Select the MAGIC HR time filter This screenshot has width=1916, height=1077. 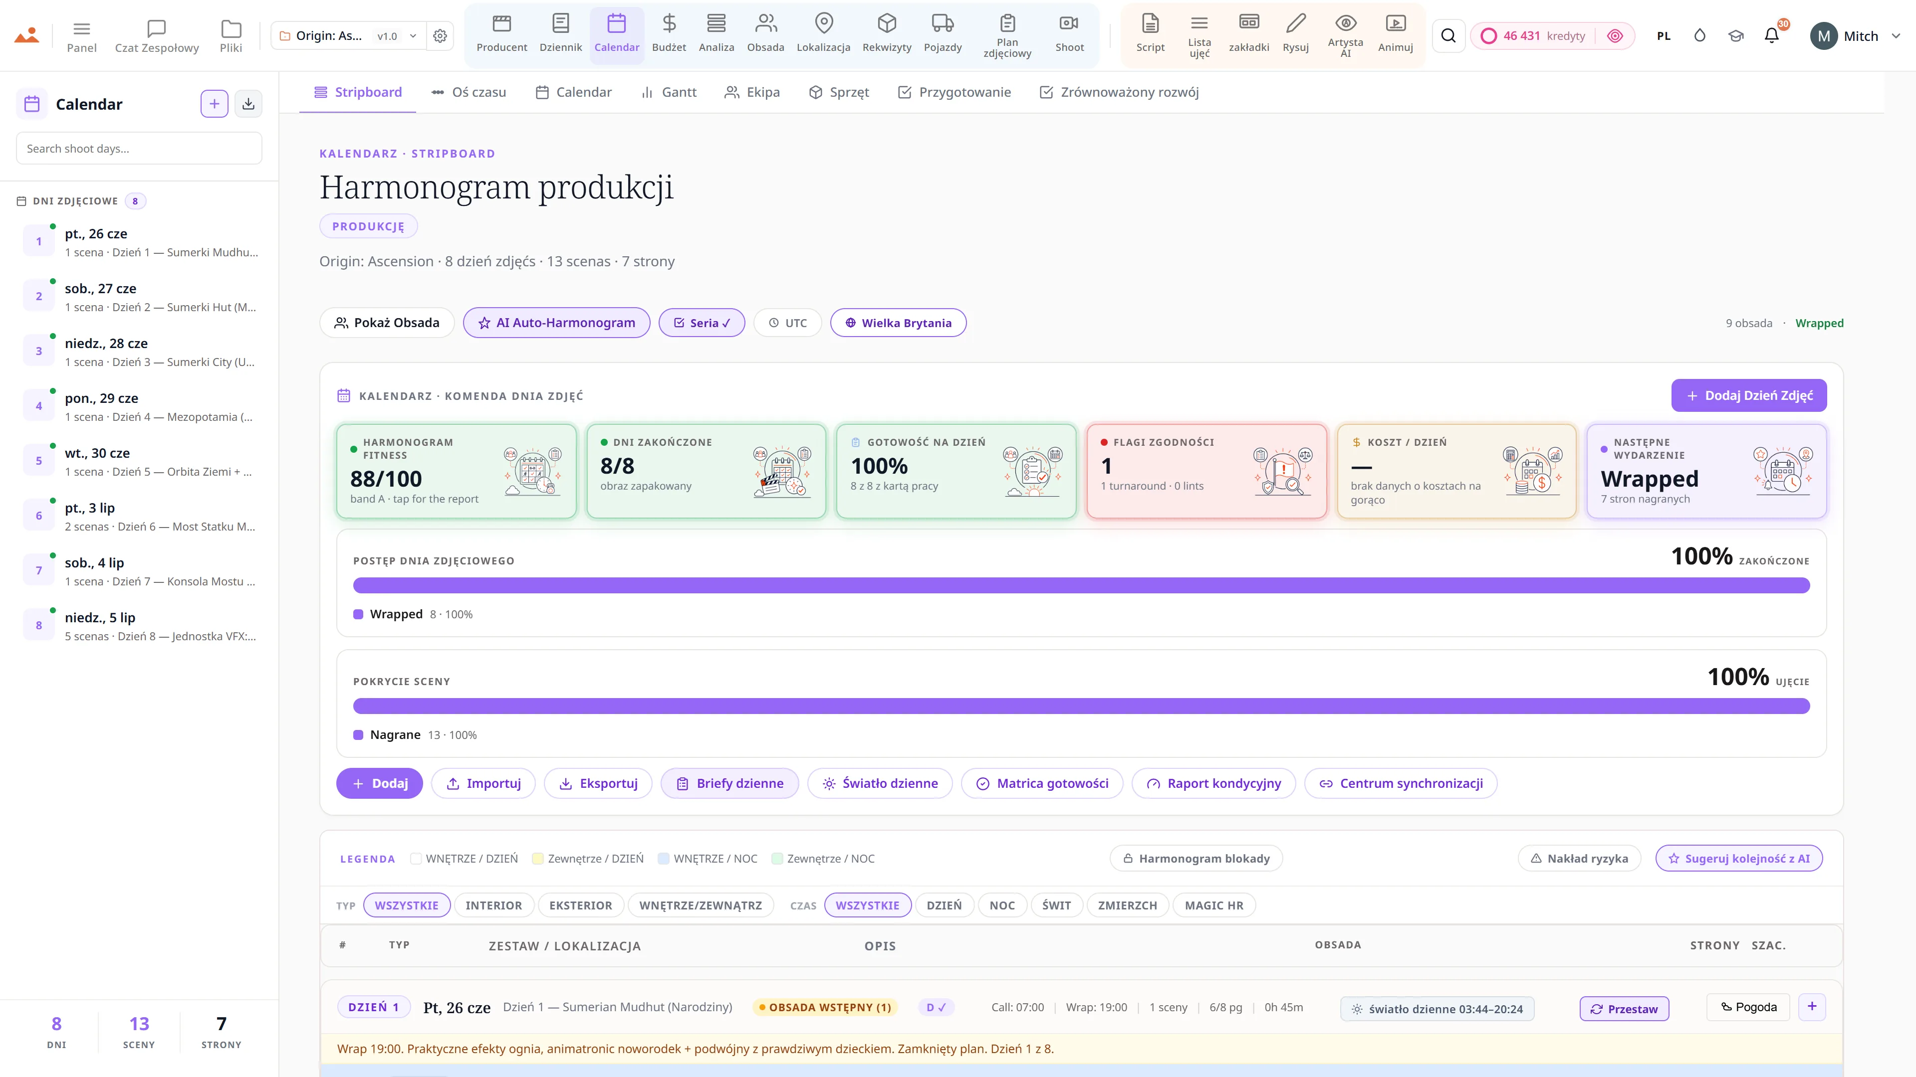[1214, 905]
